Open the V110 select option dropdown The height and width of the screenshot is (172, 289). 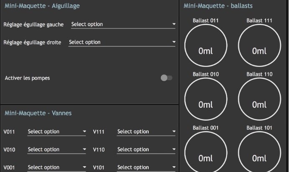click(146, 149)
